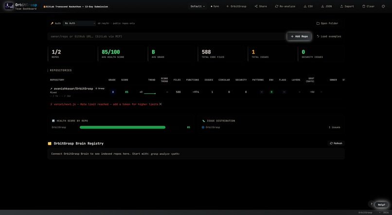The height and width of the screenshot is (215, 392).
Task: Open the theme palette icon
Action: [383, 6]
